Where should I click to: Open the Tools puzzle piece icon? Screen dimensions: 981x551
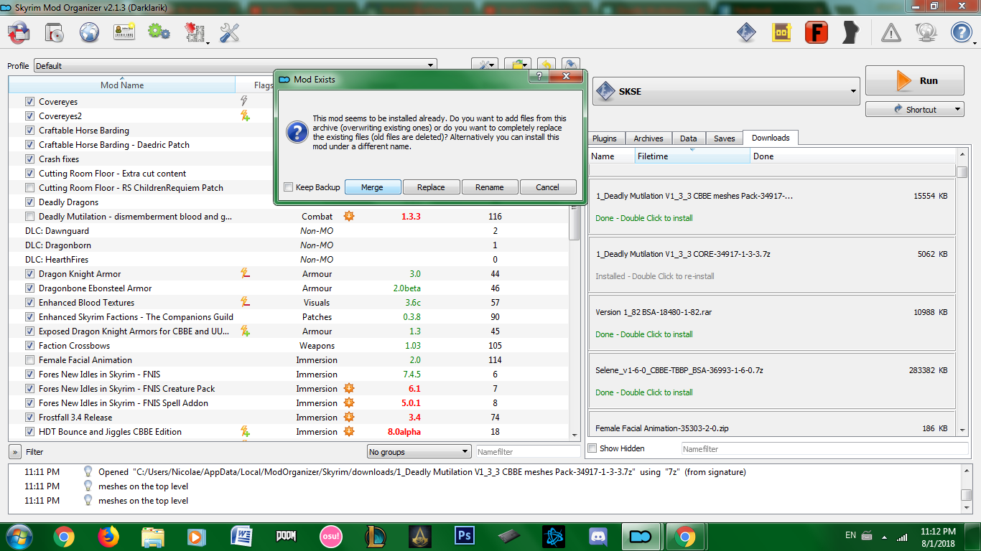(195, 33)
